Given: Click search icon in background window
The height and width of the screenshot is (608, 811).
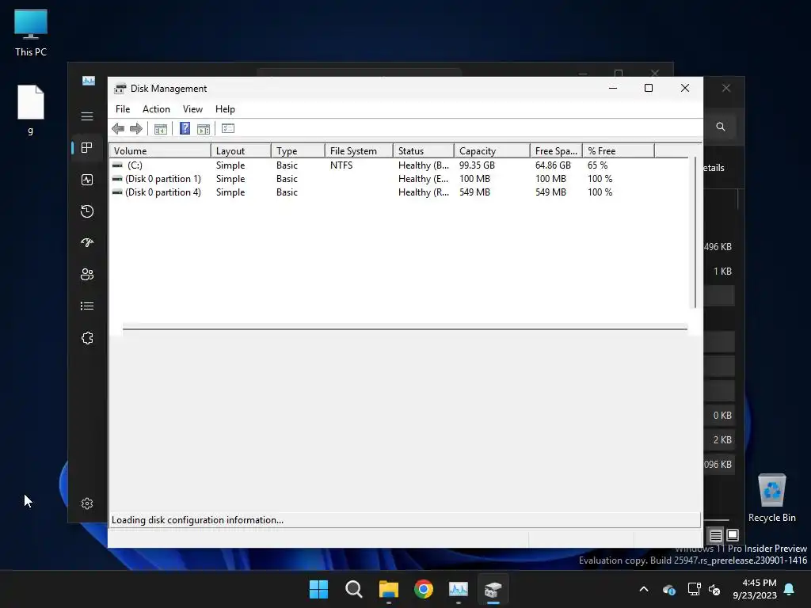Looking at the screenshot, I should pos(721,127).
